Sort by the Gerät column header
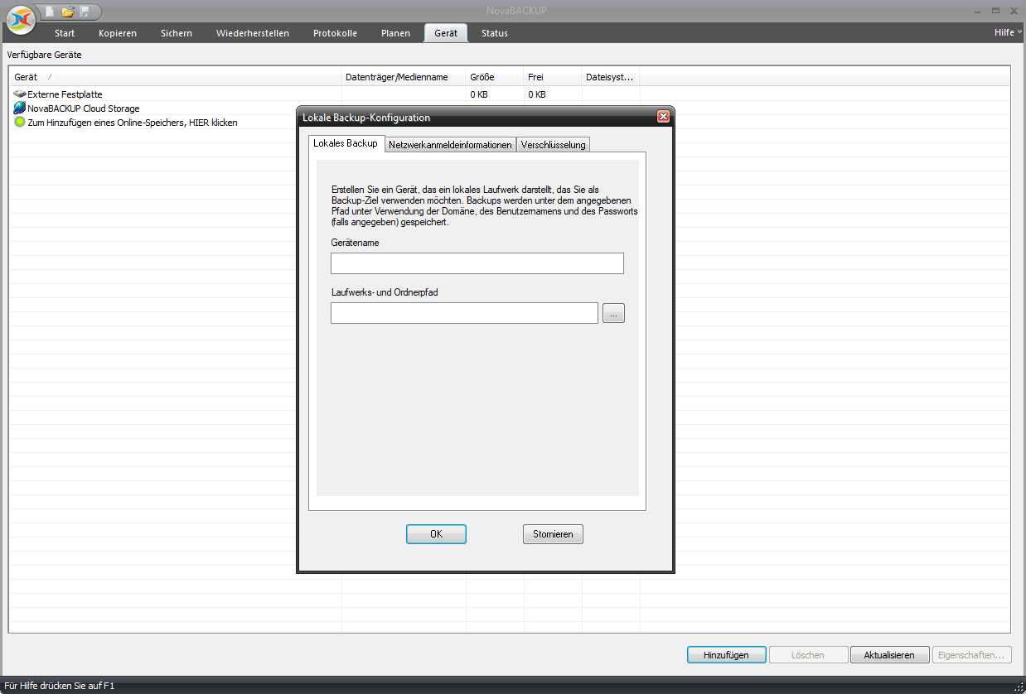This screenshot has height=694, width=1026. 176,77
